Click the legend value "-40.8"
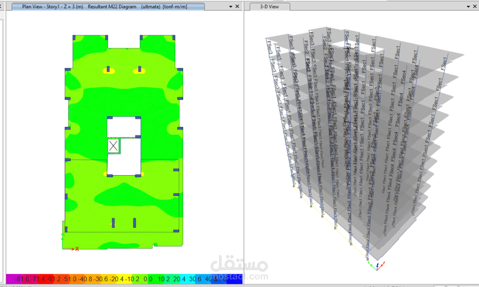Screen dimensions: 479x287 tap(85, 279)
